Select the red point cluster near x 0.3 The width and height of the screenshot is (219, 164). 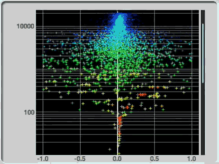tap(142, 95)
